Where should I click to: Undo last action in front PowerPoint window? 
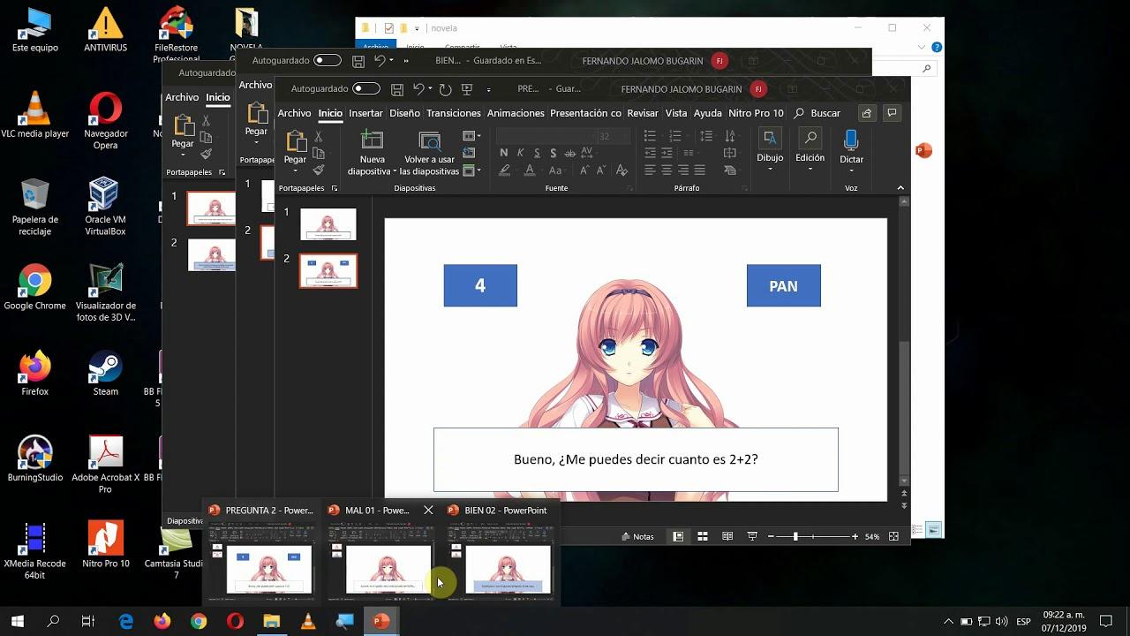tap(419, 89)
